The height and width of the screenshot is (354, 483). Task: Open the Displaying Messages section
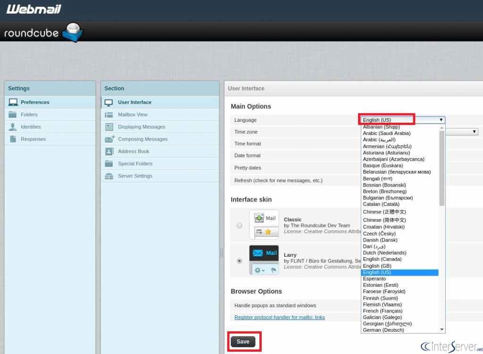pos(160,127)
